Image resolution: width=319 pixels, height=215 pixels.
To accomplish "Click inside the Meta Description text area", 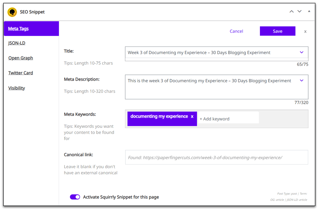I will (216, 87).
